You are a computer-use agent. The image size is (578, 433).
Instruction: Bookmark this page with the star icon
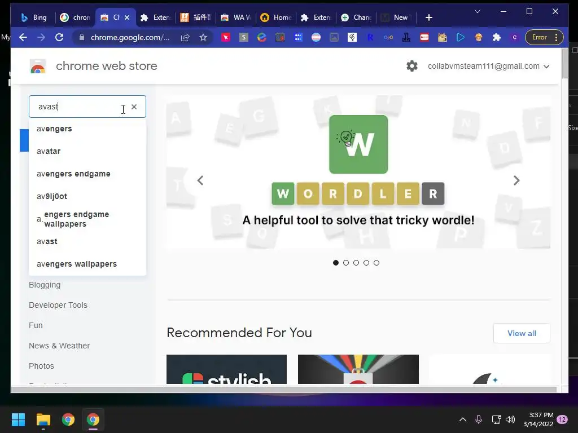point(203,37)
